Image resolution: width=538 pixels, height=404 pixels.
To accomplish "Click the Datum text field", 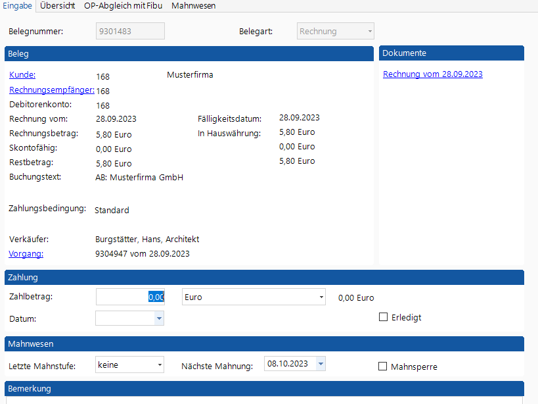I will tap(125, 318).
